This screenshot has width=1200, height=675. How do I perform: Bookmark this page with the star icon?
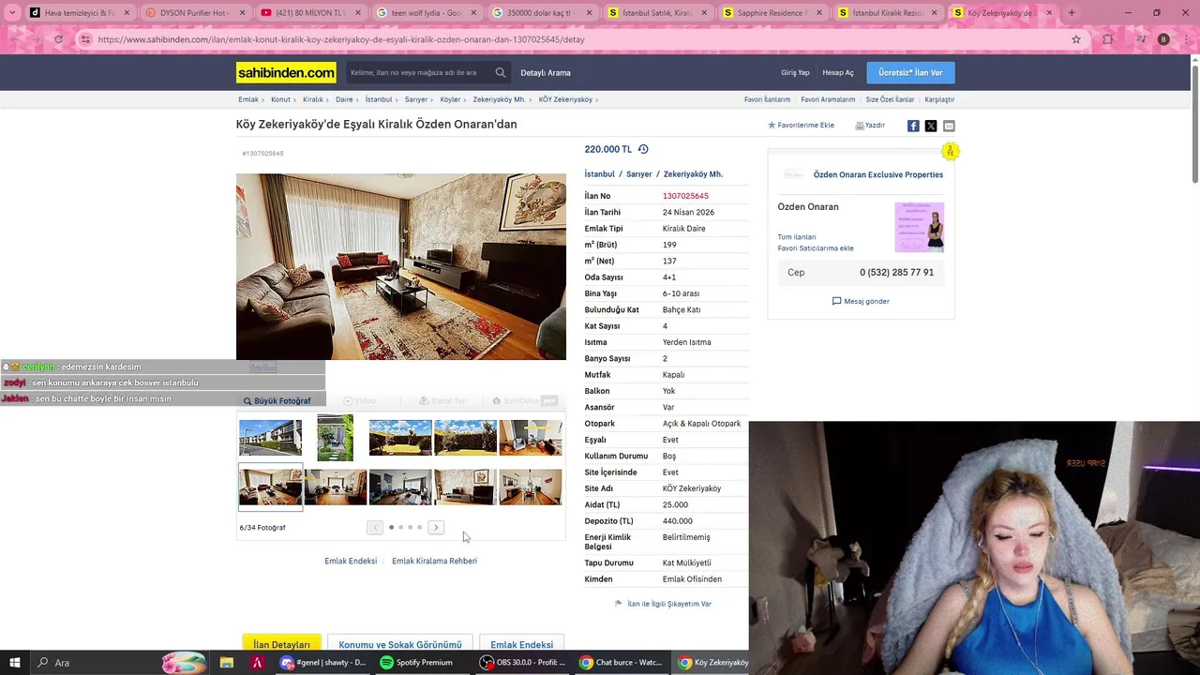tap(1076, 39)
